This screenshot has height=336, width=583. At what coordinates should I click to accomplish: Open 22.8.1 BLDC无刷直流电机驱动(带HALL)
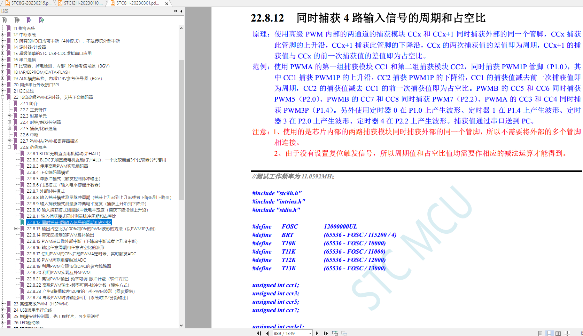tap(63, 154)
